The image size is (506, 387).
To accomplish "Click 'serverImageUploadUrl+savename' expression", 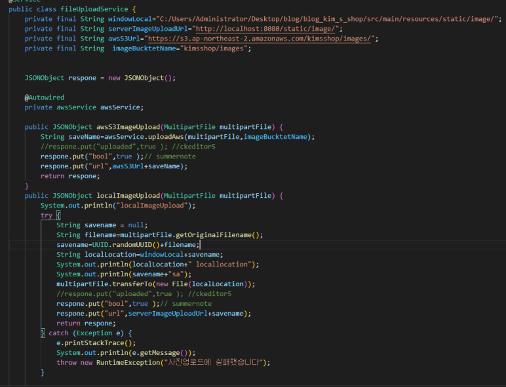I will 186,314.
